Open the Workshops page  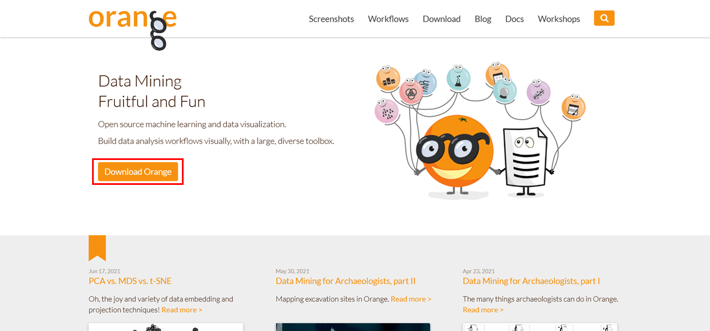(x=559, y=18)
